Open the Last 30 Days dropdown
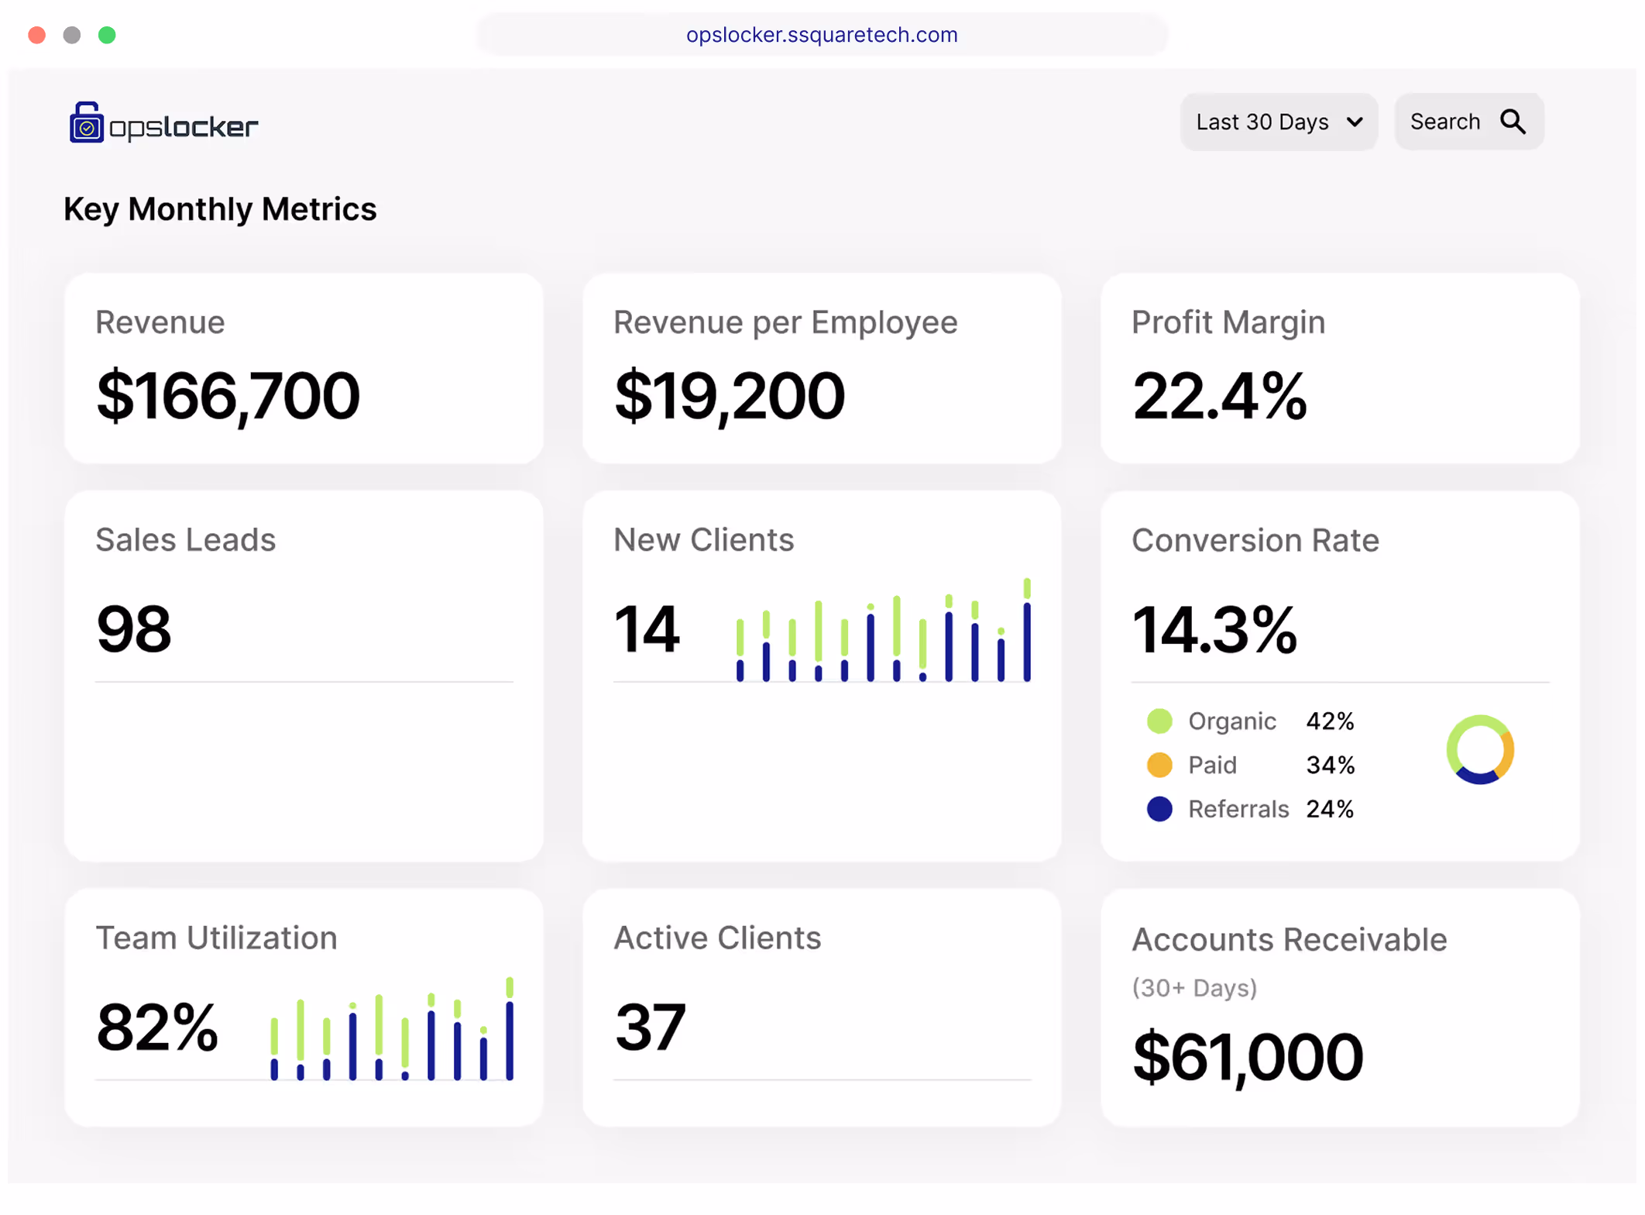This screenshot has height=1215, width=1645. [x=1262, y=122]
